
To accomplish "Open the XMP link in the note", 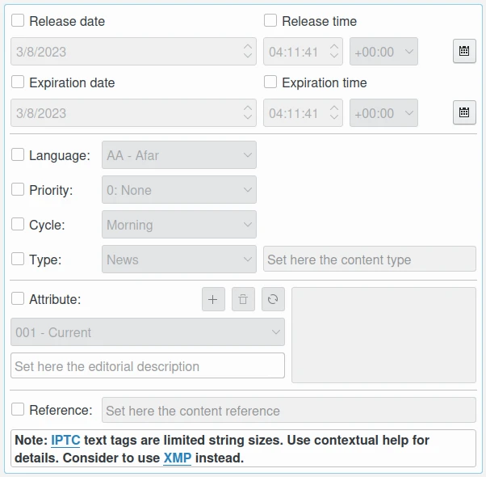I will pos(177,458).
